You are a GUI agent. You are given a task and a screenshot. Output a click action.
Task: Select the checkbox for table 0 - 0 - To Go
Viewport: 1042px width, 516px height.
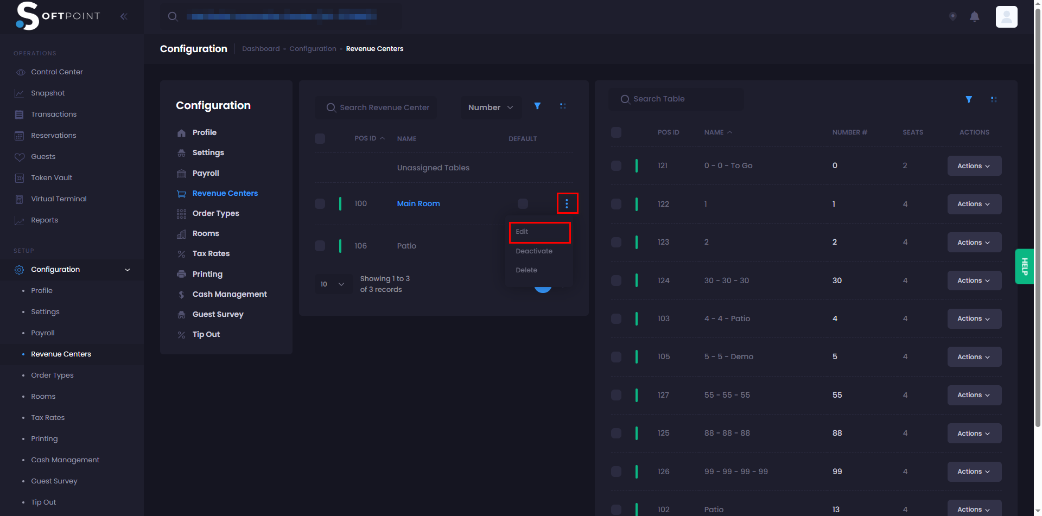coord(616,165)
